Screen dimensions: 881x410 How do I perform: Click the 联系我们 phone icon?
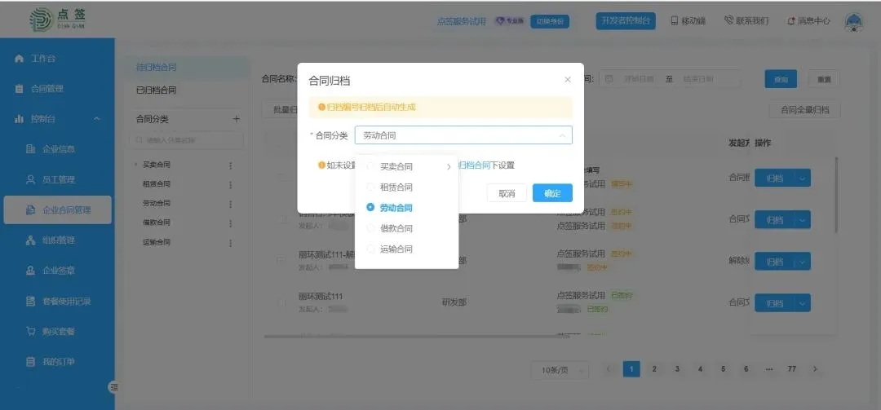pyautogui.click(x=728, y=21)
